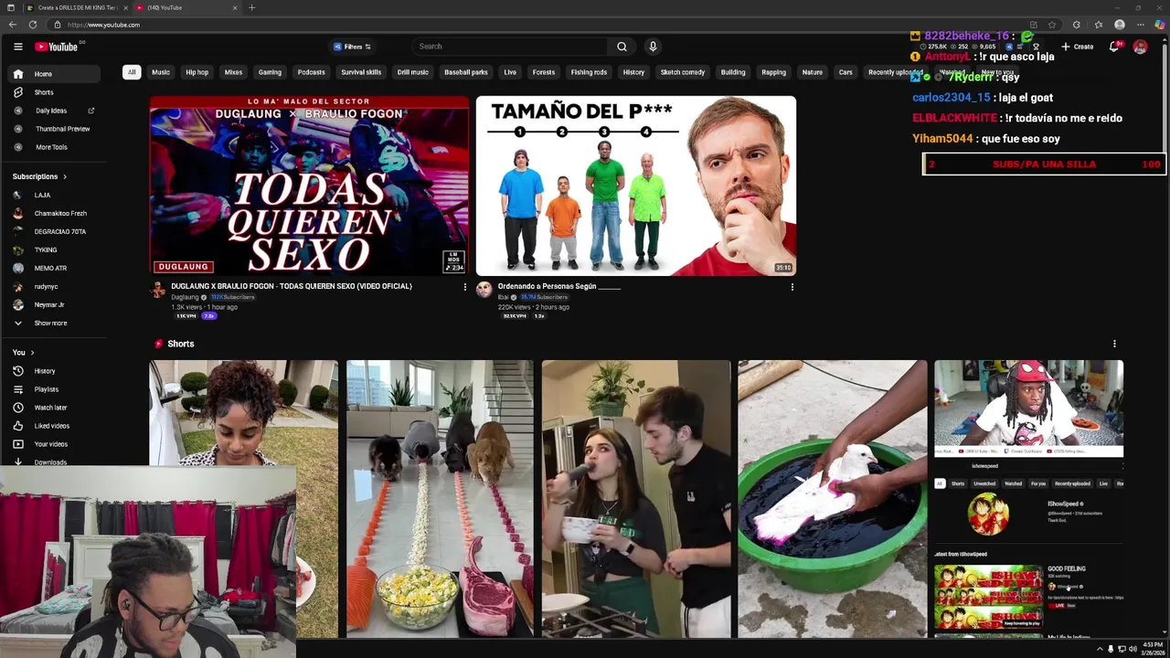Select the Live chip

(x=510, y=72)
